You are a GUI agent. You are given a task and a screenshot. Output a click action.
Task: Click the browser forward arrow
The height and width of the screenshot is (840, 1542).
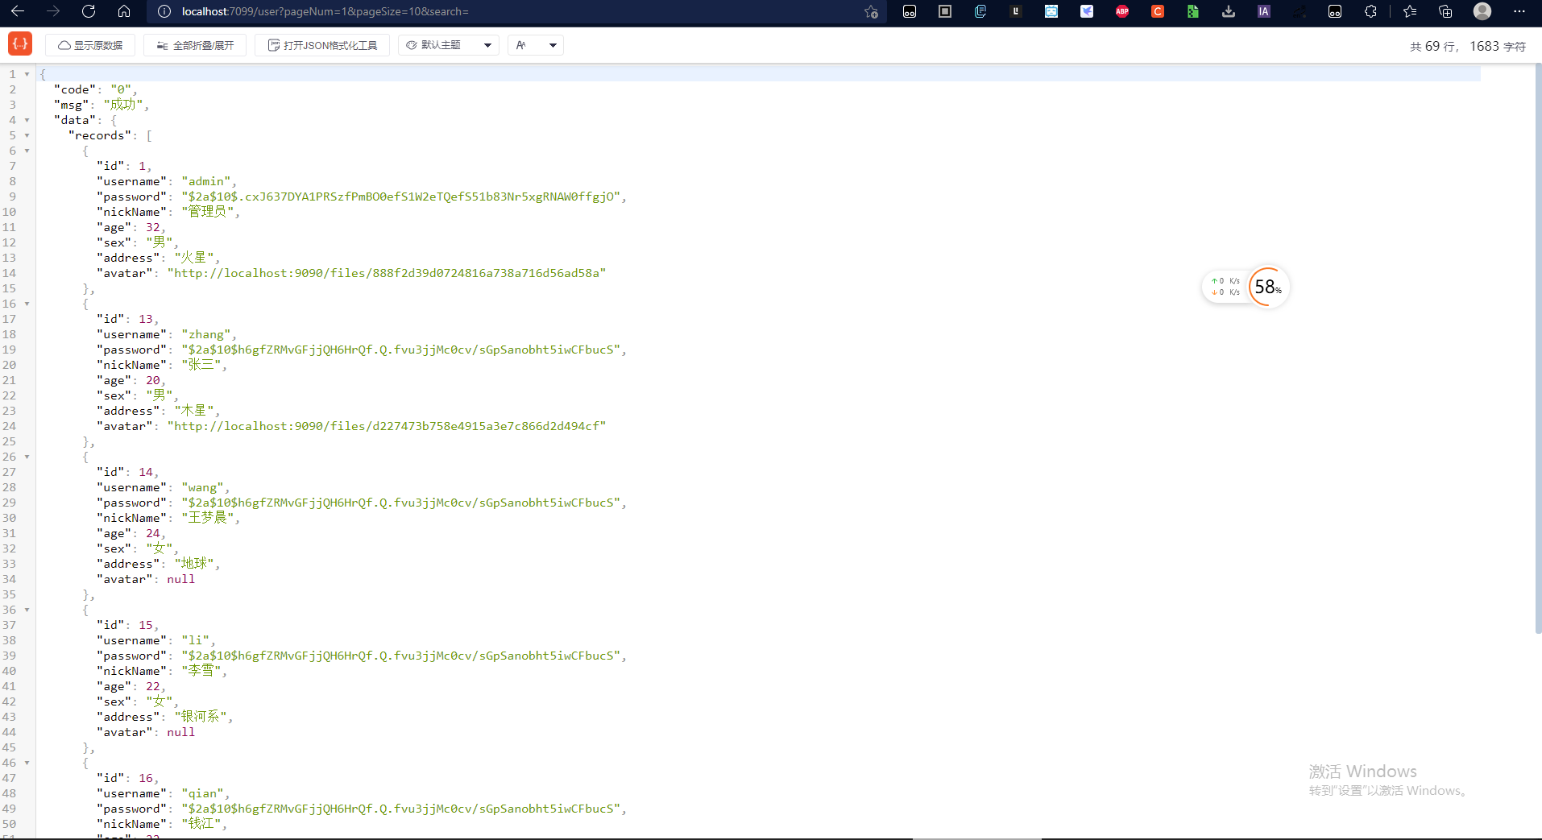pos(53,11)
